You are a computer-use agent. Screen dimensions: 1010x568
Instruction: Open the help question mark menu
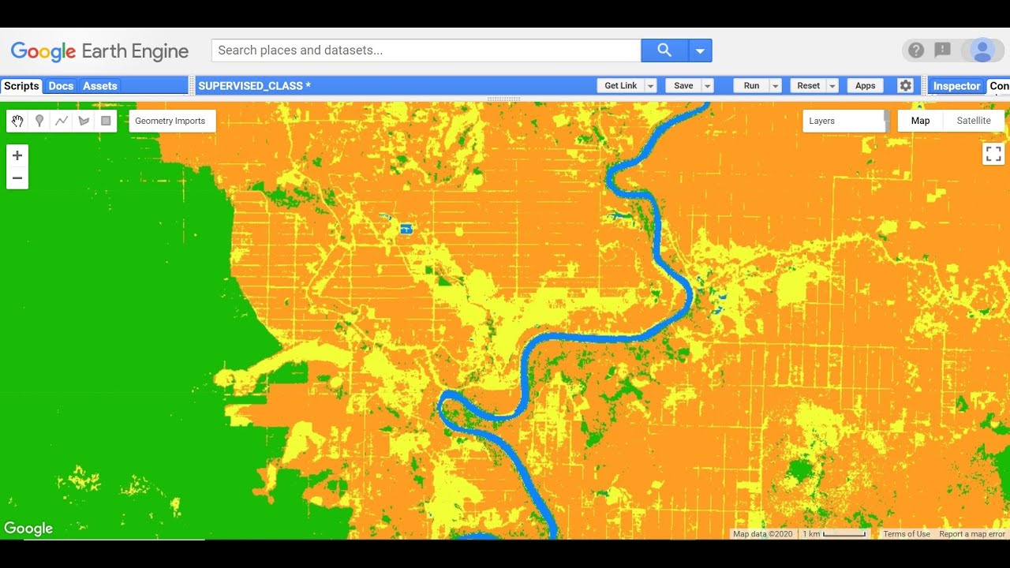(x=916, y=50)
